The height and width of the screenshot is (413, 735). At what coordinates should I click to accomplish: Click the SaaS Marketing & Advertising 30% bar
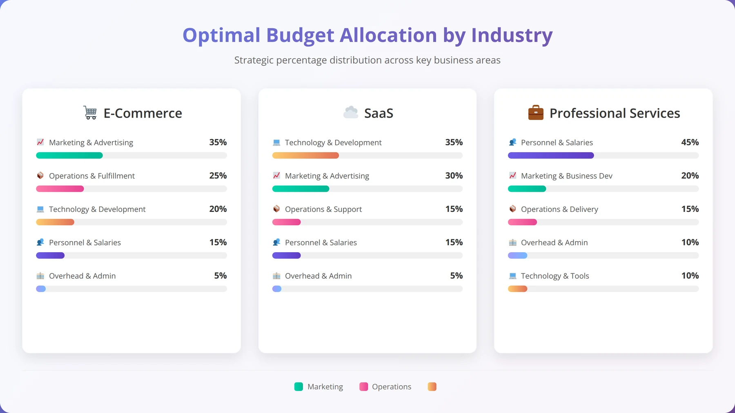click(x=367, y=189)
